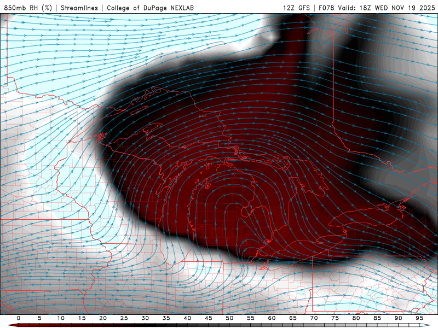Click the colorbar label "35"
The height and width of the screenshot is (328, 438).
(x=166, y=318)
